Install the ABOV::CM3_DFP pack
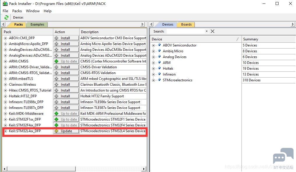The width and height of the screenshot is (296, 172). coord(66,38)
